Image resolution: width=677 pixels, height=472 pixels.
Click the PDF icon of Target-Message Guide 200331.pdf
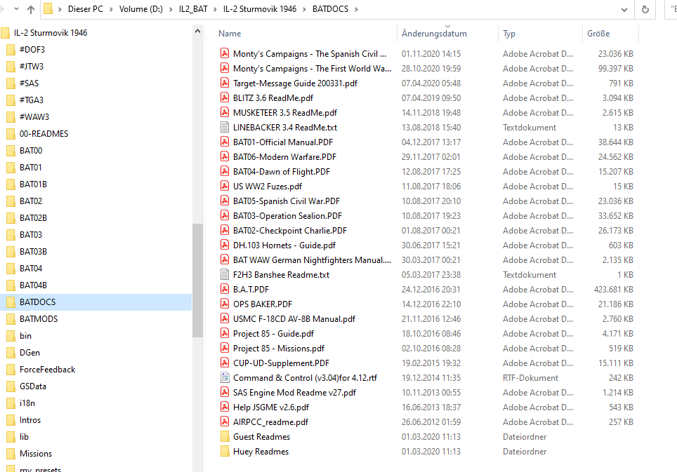(x=225, y=83)
